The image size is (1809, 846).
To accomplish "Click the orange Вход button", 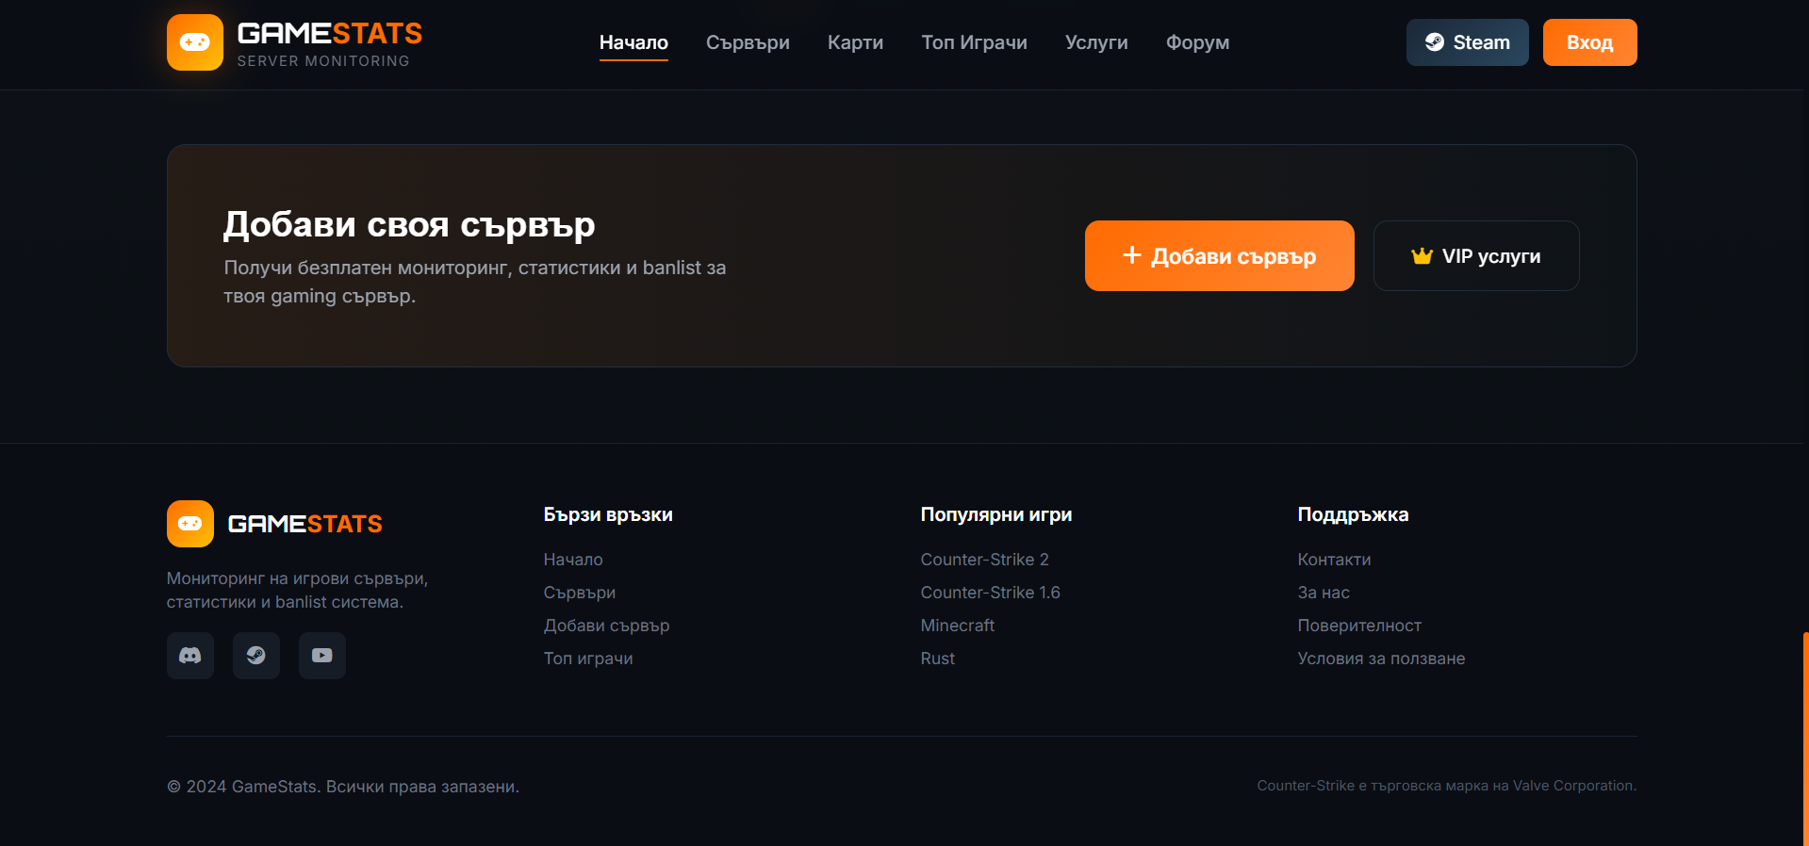I will [1589, 42].
